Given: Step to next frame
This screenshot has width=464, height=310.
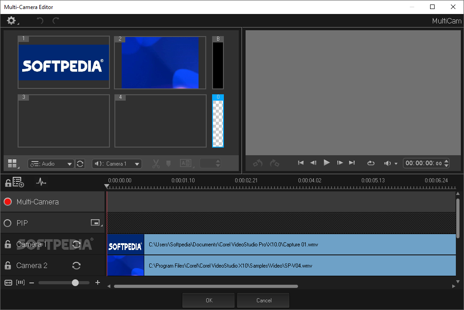Looking at the screenshot, I should [x=340, y=163].
